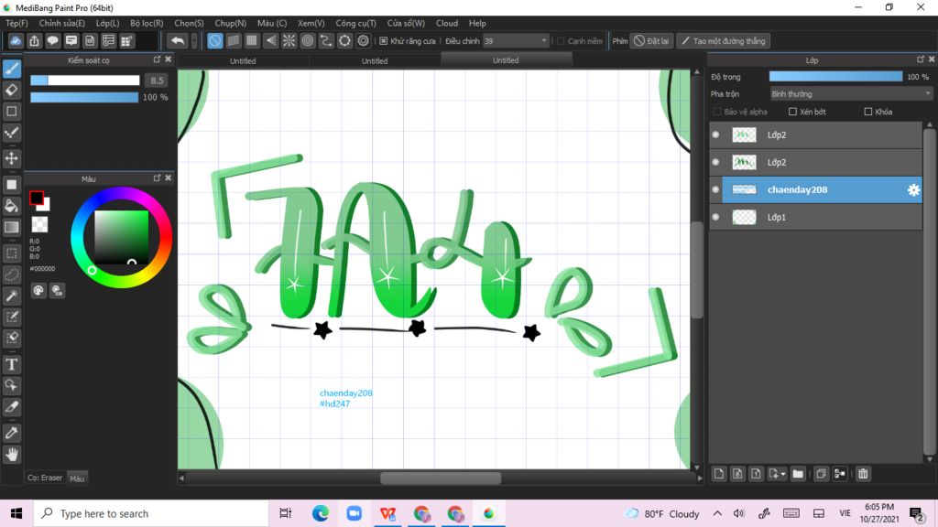Click the horizontal canvas scrollbar thumb

point(441,478)
